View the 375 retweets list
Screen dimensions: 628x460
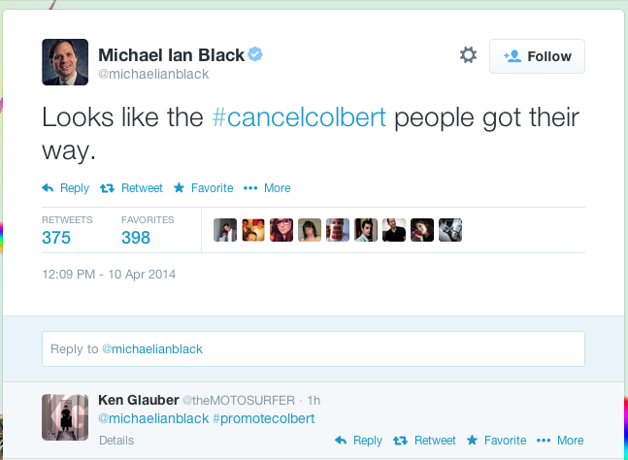[56, 237]
